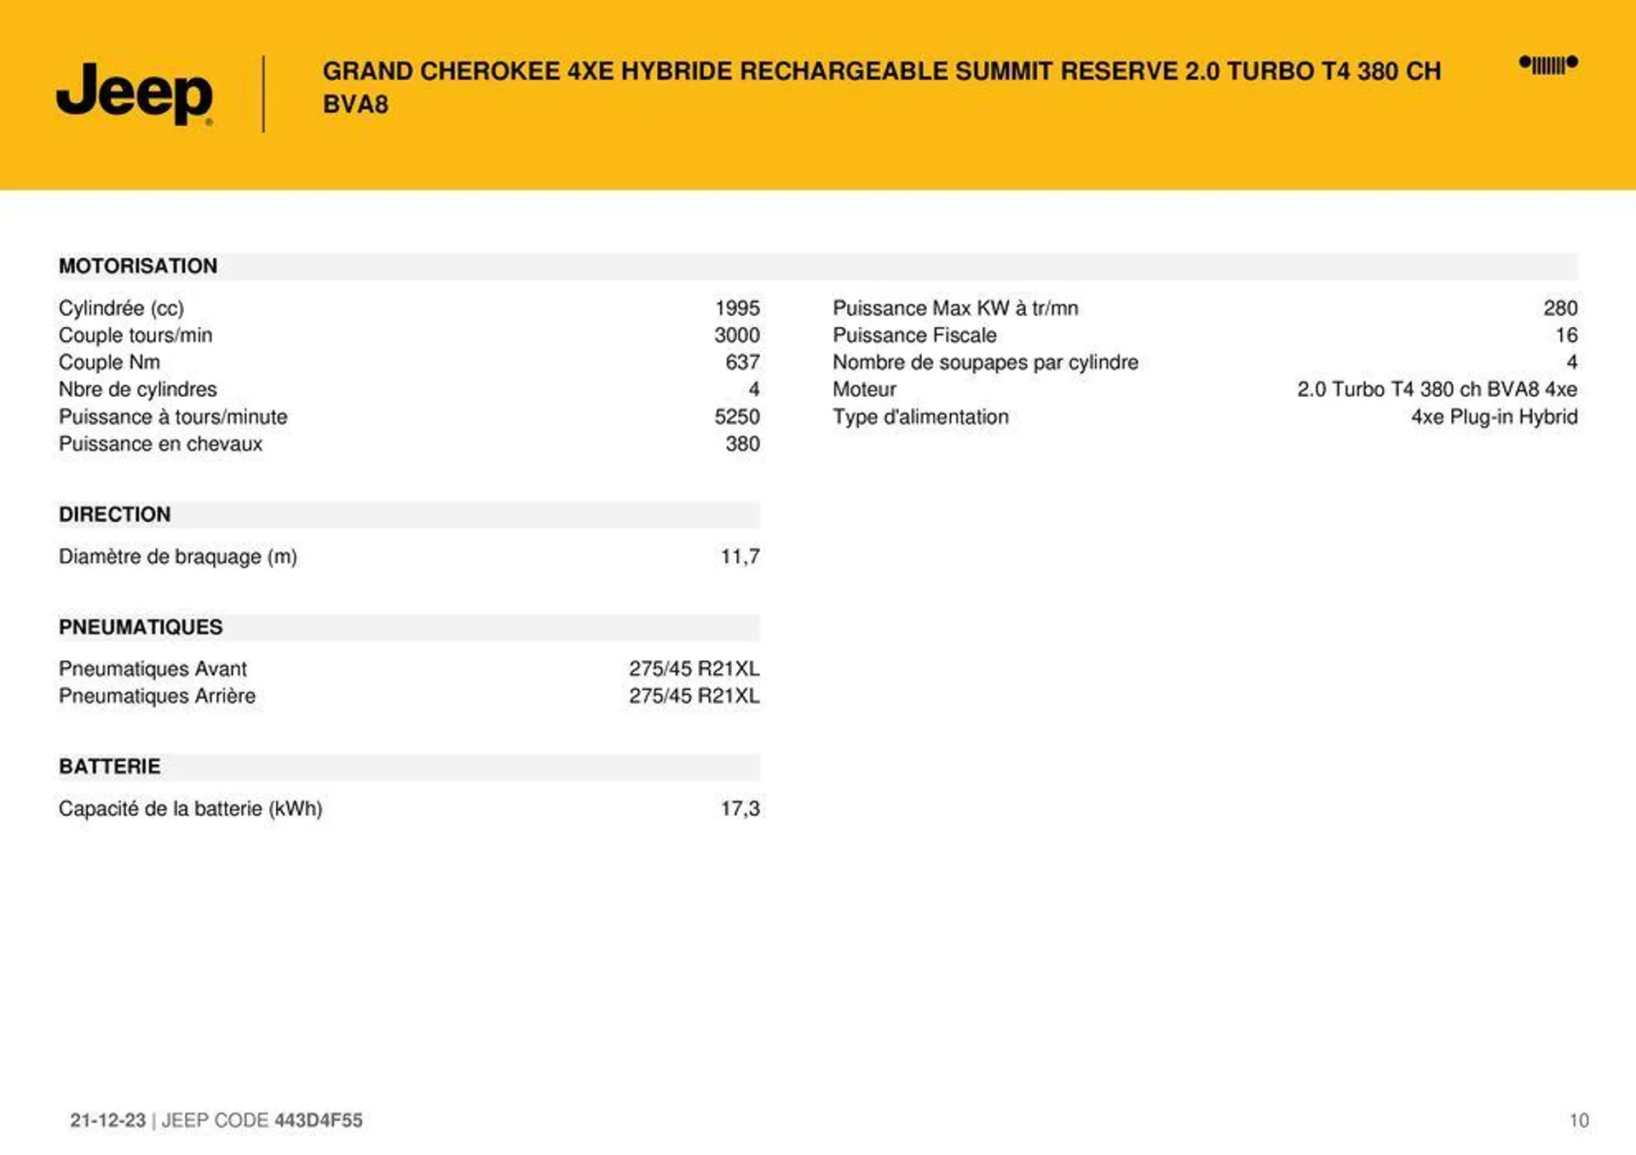Select 2.0 Turbo T4 380 ch BVA8 4xe

1437,390
